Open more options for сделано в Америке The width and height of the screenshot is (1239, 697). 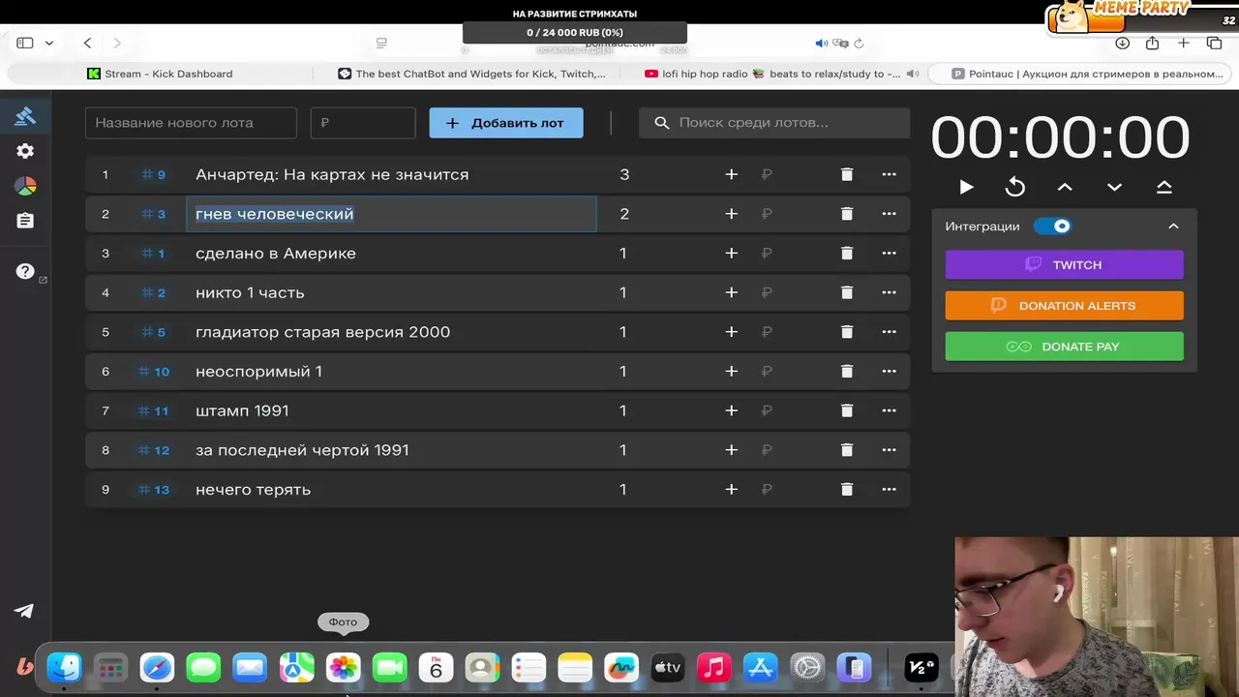point(890,254)
